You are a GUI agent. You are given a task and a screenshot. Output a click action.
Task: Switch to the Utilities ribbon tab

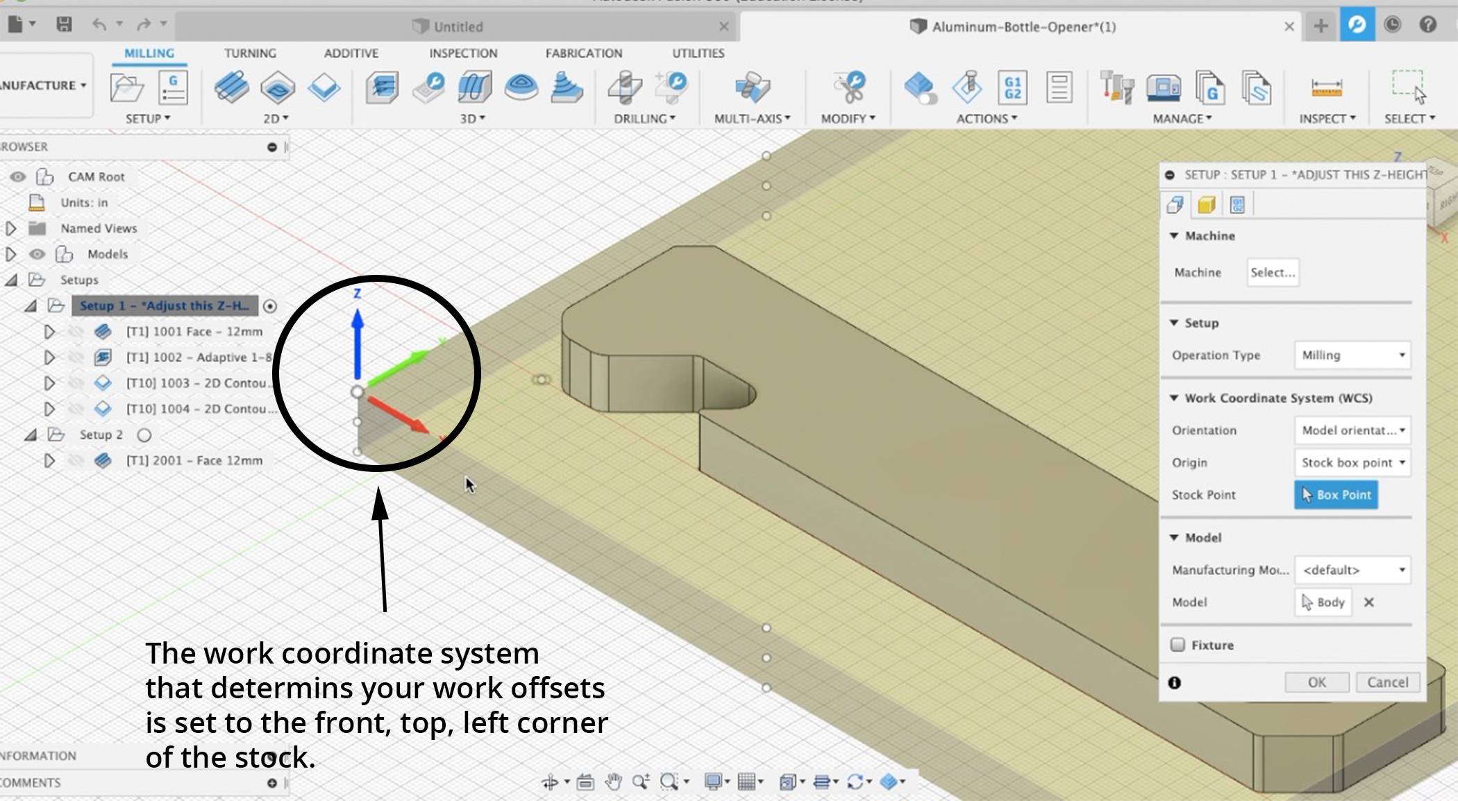point(698,53)
